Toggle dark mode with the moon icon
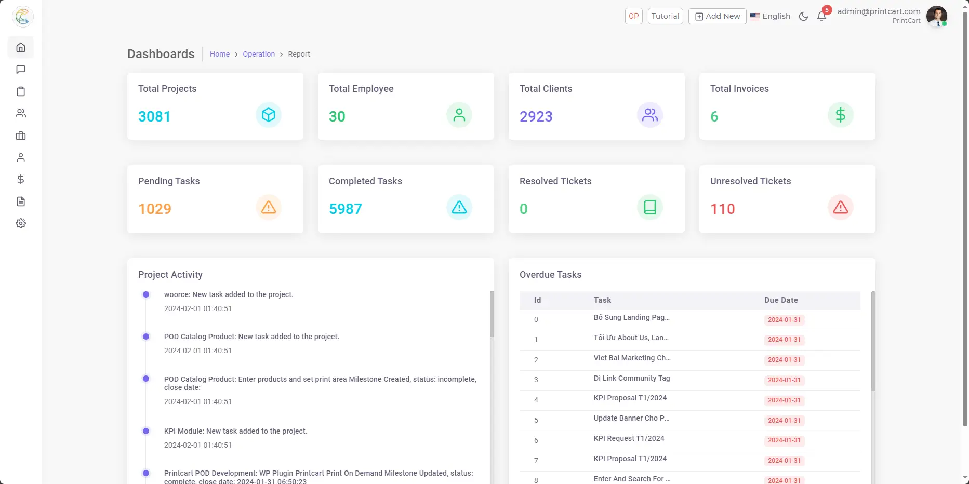Viewport: 969px width, 484px height. (803, 16)
